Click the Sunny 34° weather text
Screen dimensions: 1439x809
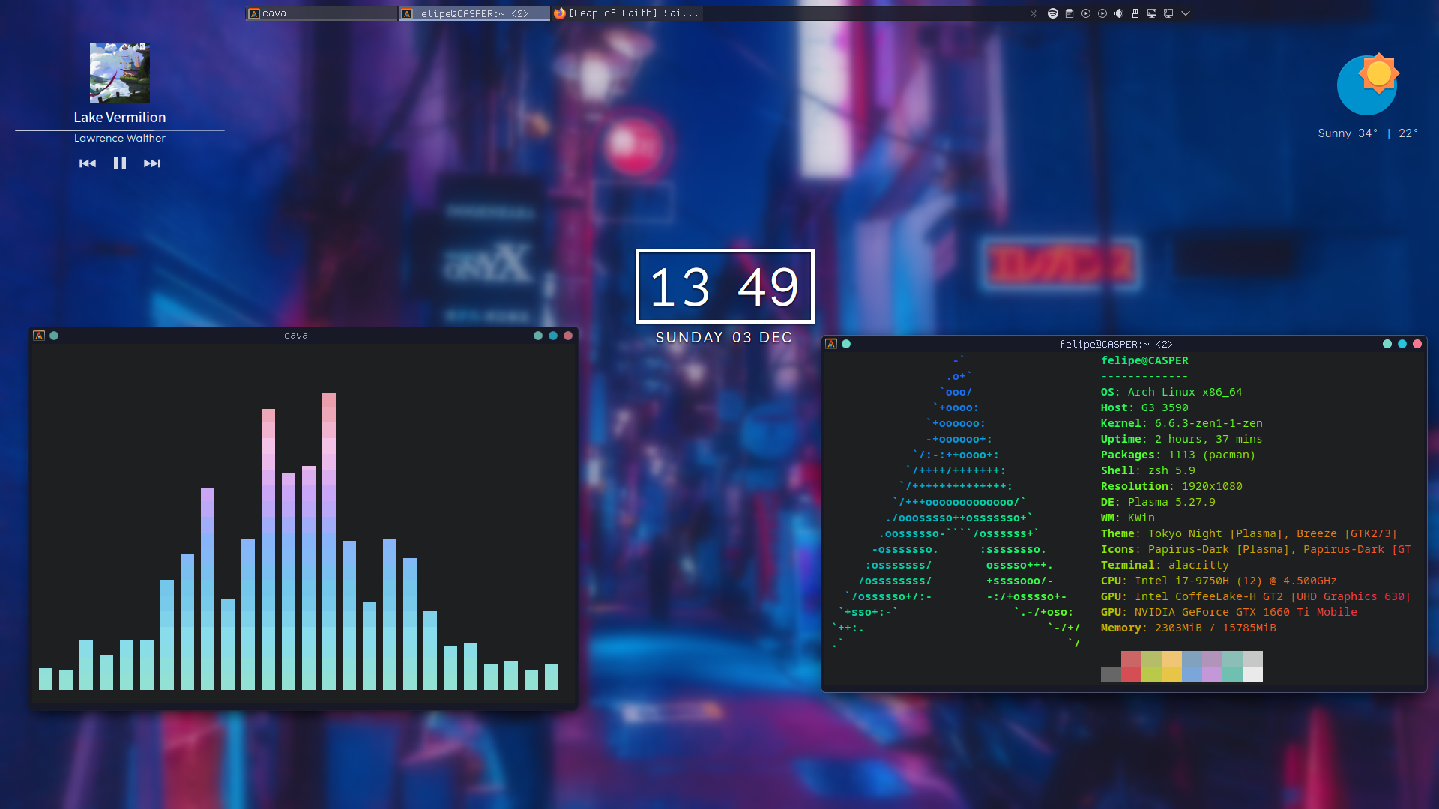(x=1348, y=133)
